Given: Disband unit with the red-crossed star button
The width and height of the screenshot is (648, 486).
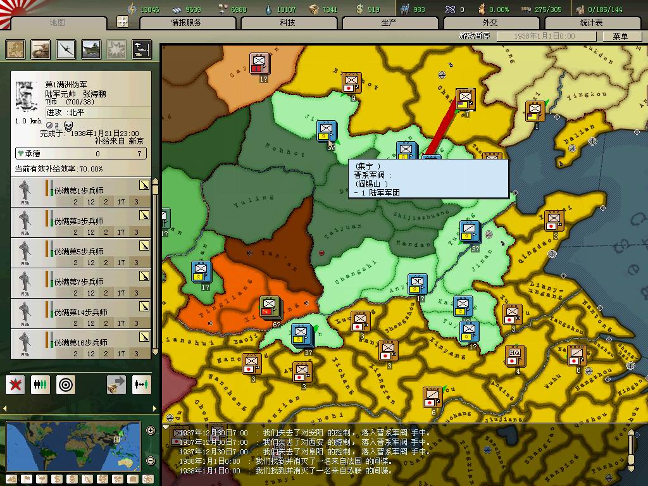Looking at the screenshot, I should point(15,385).
